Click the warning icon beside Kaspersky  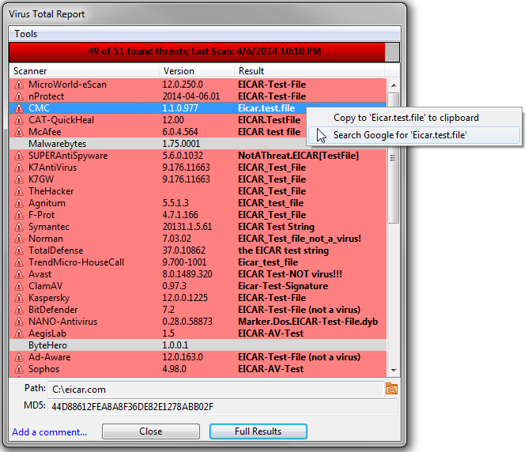click(19, 298)
